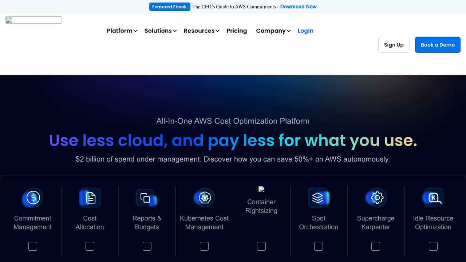Click the Spot Orchestration label
The image size is (466, 262).
point(319,223)
